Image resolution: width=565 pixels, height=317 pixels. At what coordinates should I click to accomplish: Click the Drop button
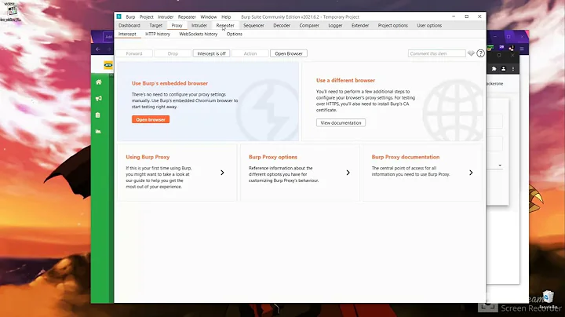[173, 53]
